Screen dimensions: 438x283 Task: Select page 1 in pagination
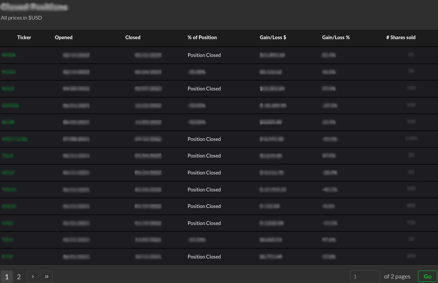click(7, 277)
